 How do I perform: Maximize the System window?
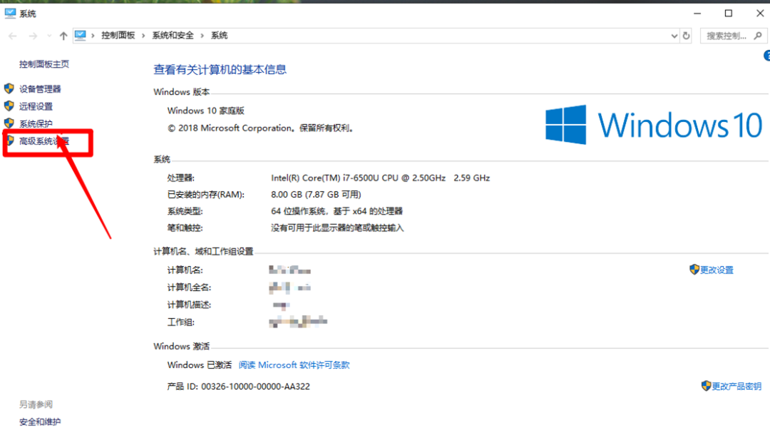tap(729, 14)
